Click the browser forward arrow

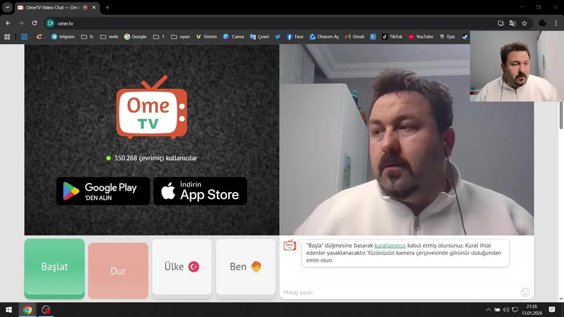[x=21, y=23]
